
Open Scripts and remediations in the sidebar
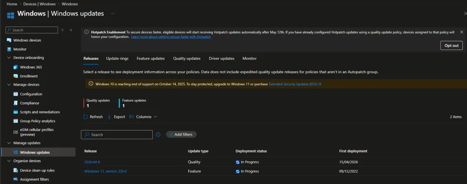coord(40,112)
